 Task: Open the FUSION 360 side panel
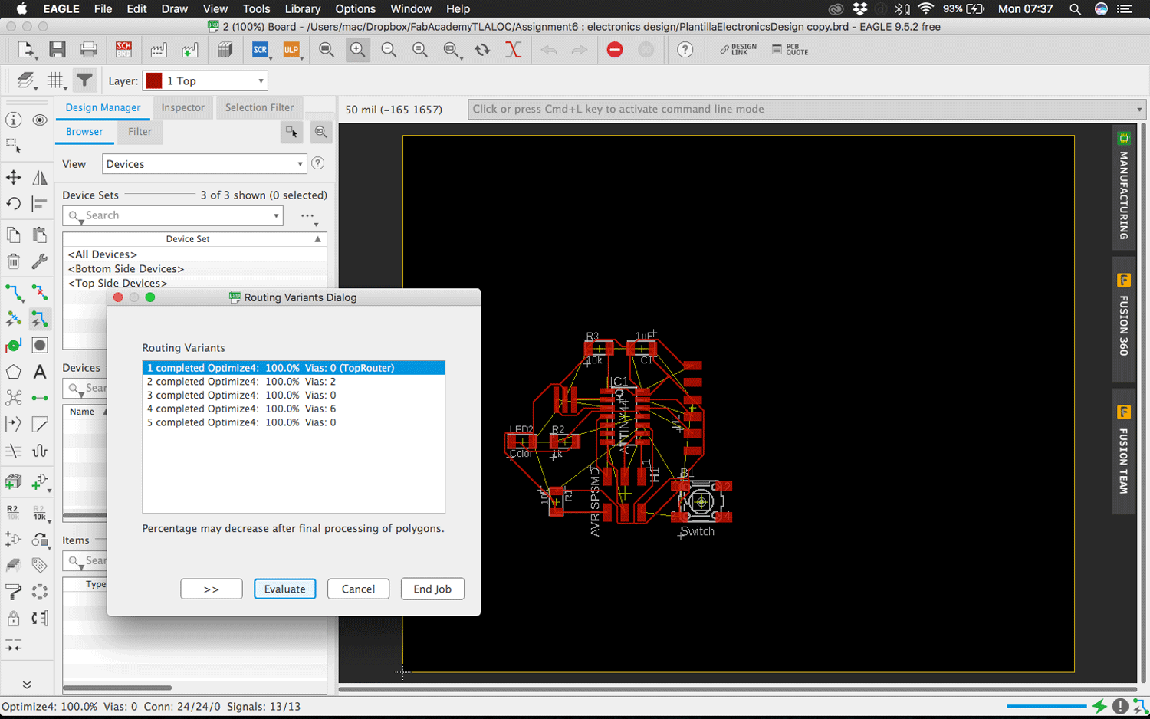tap(1124, 319)
